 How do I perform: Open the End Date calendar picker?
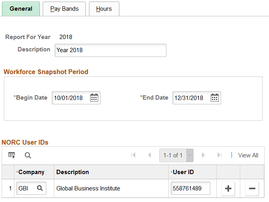pyautogui.click(x=215, y=98)
